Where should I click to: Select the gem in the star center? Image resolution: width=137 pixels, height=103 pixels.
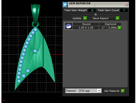click(x=35, y=51)
